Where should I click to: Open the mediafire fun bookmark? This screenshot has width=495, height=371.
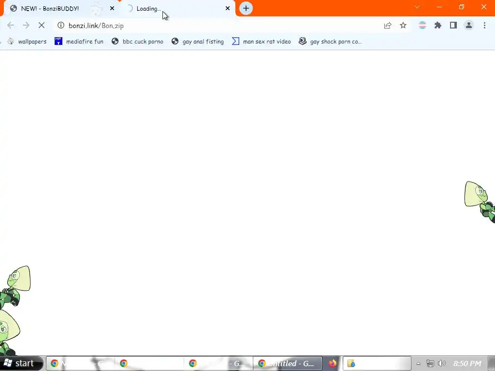point(79,42)
